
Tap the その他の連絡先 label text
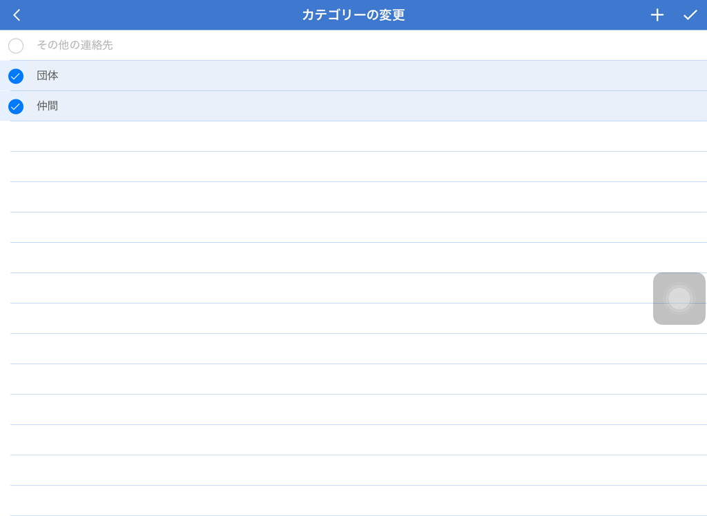click(75, 46)
